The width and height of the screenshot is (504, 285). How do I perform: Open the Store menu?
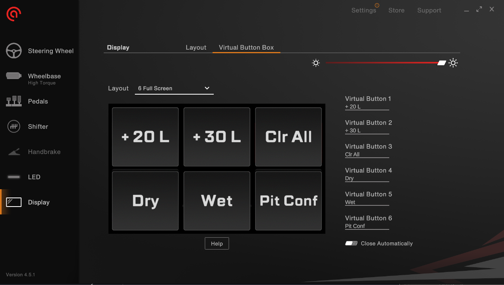[x=396, y=10]
